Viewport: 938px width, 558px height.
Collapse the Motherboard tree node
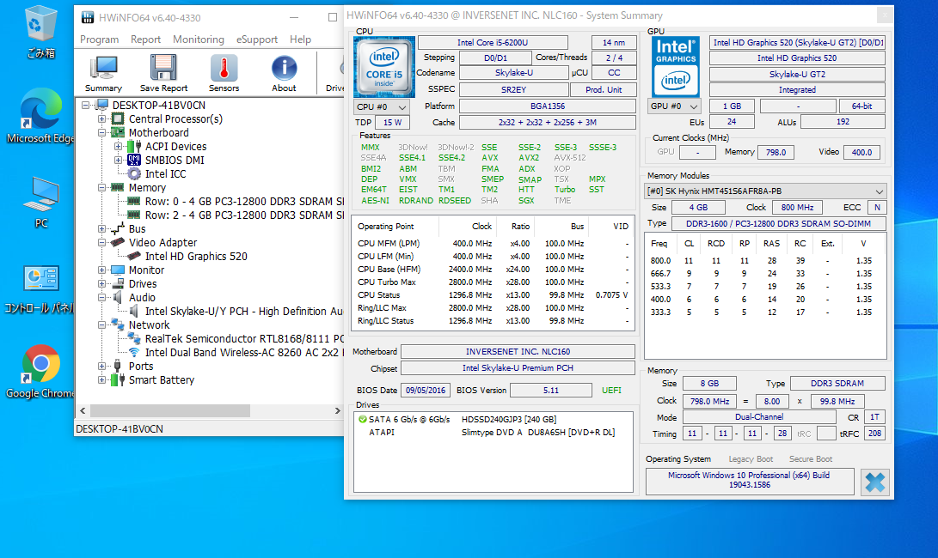pyautogui.click(x=101, y=132)
